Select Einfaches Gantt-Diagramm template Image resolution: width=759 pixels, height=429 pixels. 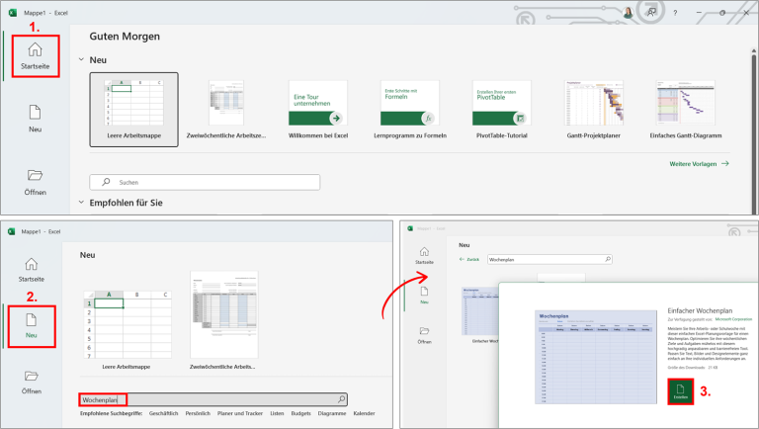point(686,110)
